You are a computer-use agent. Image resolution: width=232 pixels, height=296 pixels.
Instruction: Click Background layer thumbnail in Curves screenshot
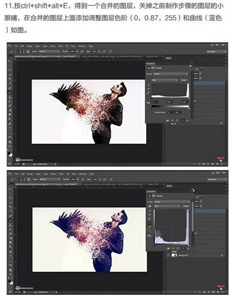coord(174,255)
